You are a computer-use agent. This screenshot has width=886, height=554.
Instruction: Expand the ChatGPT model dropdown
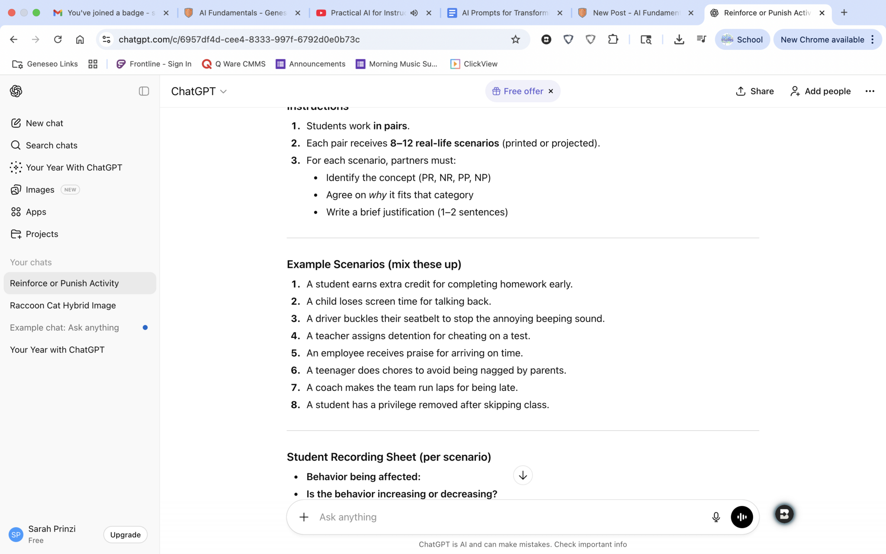[x=199, y=91]
